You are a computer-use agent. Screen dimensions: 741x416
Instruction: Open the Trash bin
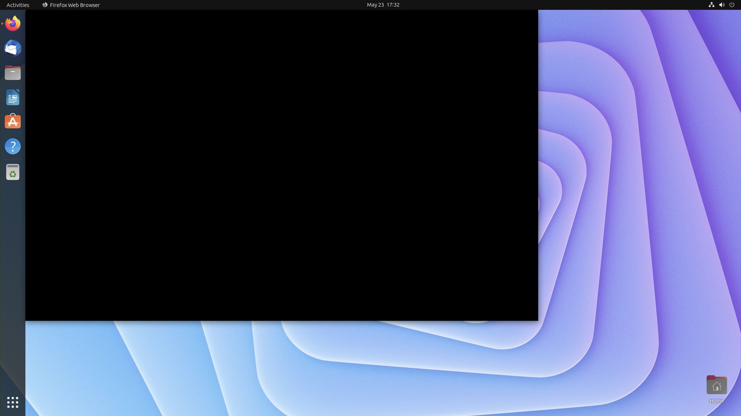12,172
